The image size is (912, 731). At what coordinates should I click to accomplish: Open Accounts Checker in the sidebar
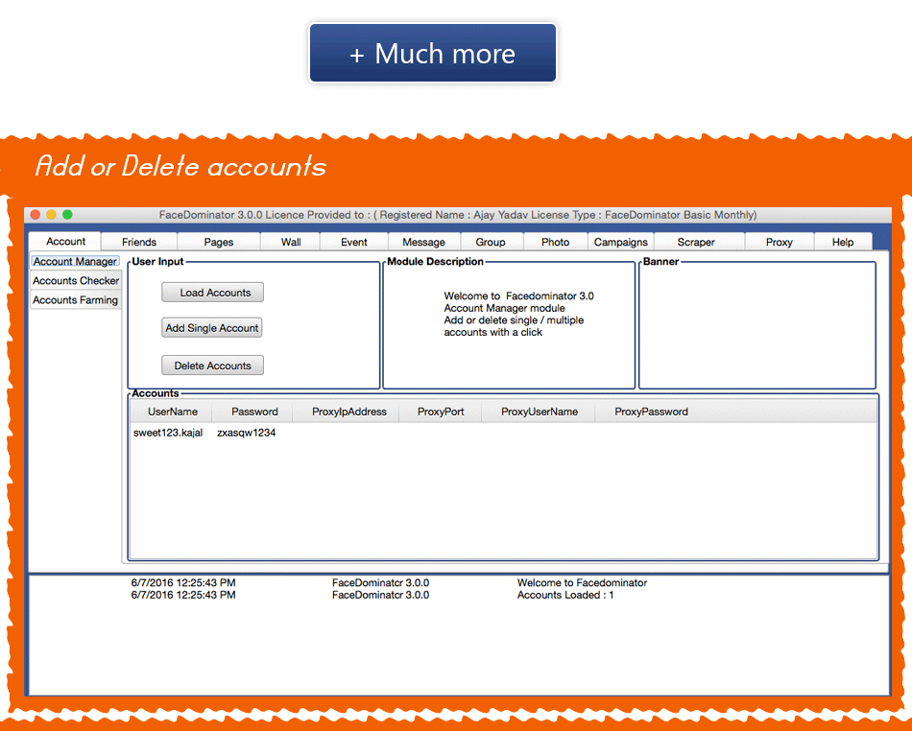click(x=76, y=281)
